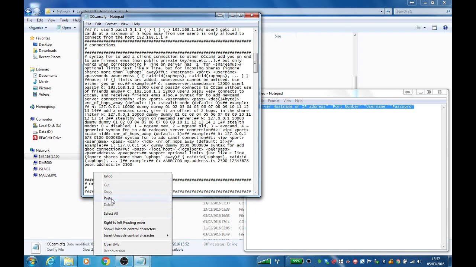The image size is (476, 267).
Task: Open View menu in CCcam.cfg Notepad
Action: tap(124, 24)
